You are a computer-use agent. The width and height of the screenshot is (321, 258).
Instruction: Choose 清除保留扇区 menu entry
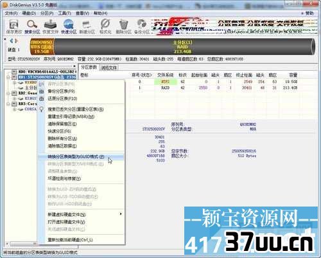[82, 124]
